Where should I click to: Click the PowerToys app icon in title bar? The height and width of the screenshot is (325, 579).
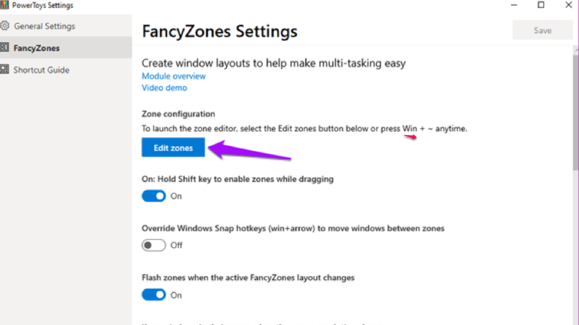click(x=4, y=5)
